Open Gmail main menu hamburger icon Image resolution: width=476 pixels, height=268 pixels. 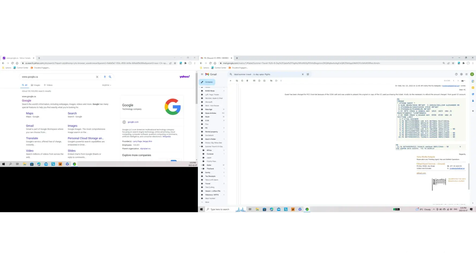[202, 74]
